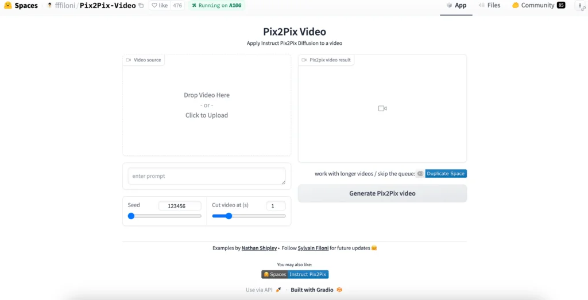This screenshot has height=300, width=588.
Task: Click the Apply Instruct Pix2Pix Diffusion subtitle
Action: 295,43
